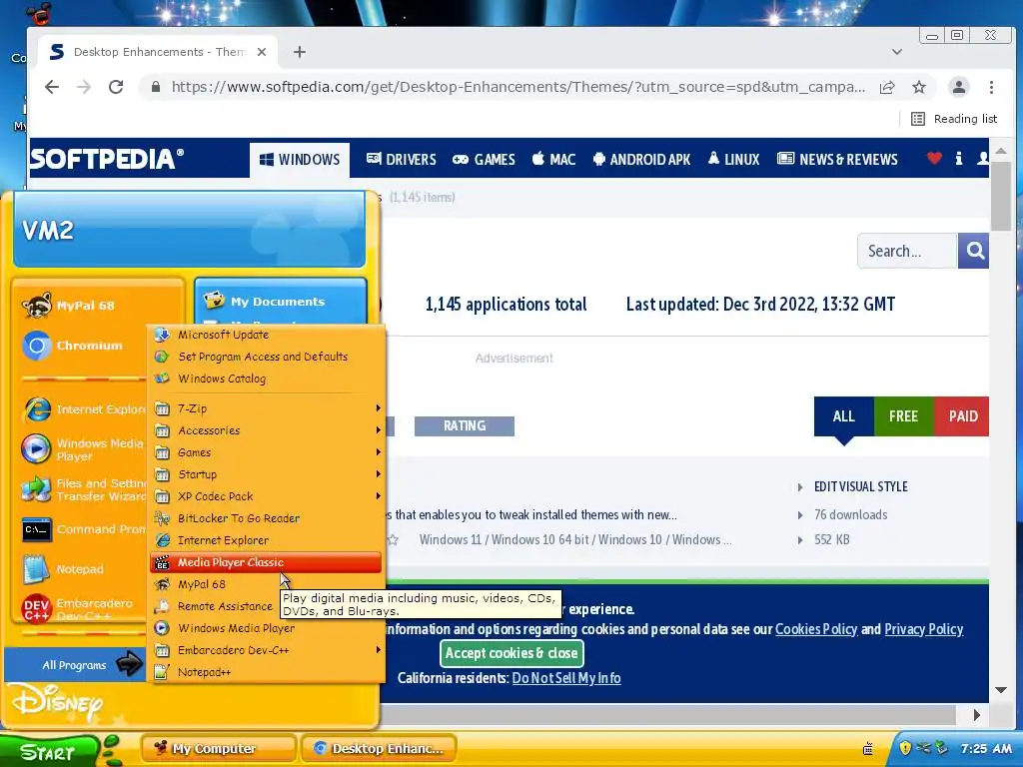The image size is (1023, 767).
Task: Expand the Games submenu
Action: click(266, 452)
